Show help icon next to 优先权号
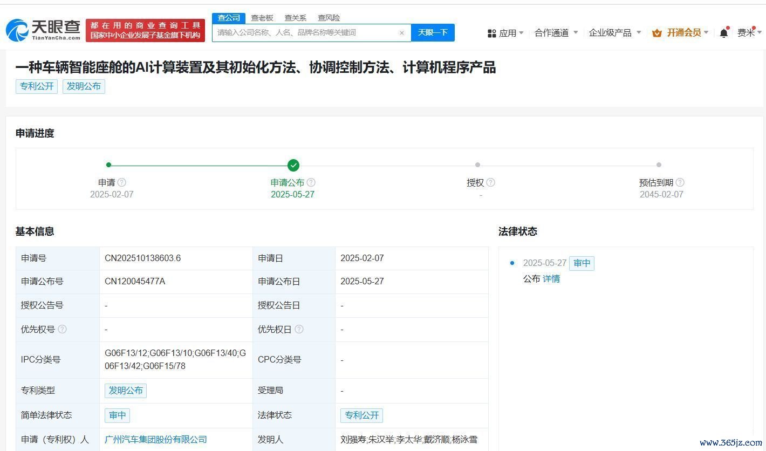 (62, 329)
